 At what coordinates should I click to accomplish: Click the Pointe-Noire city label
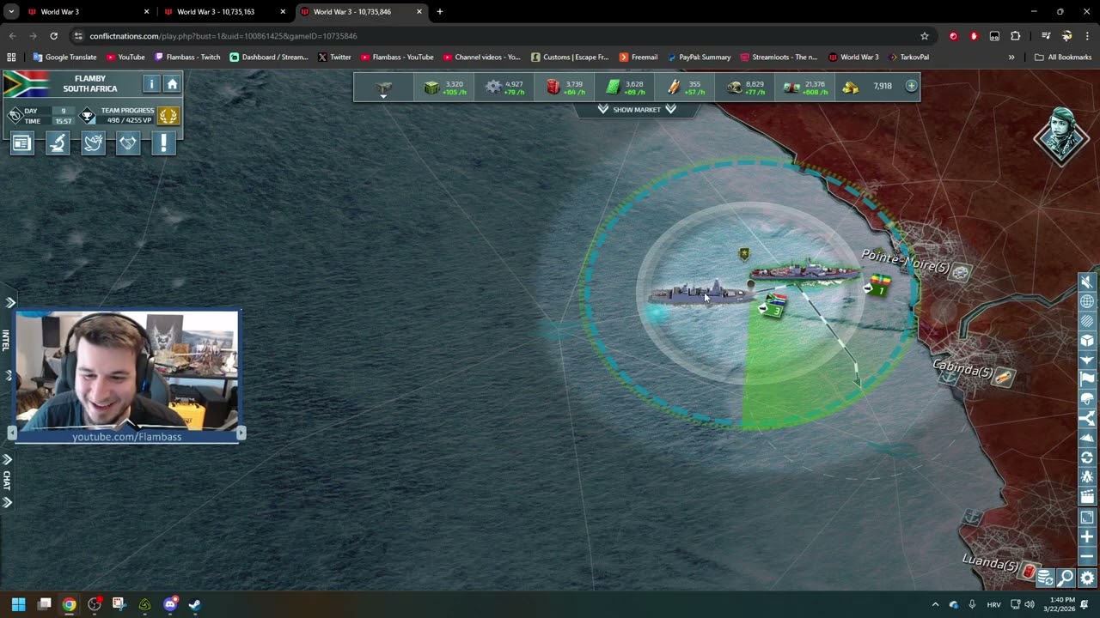point(904,261)
